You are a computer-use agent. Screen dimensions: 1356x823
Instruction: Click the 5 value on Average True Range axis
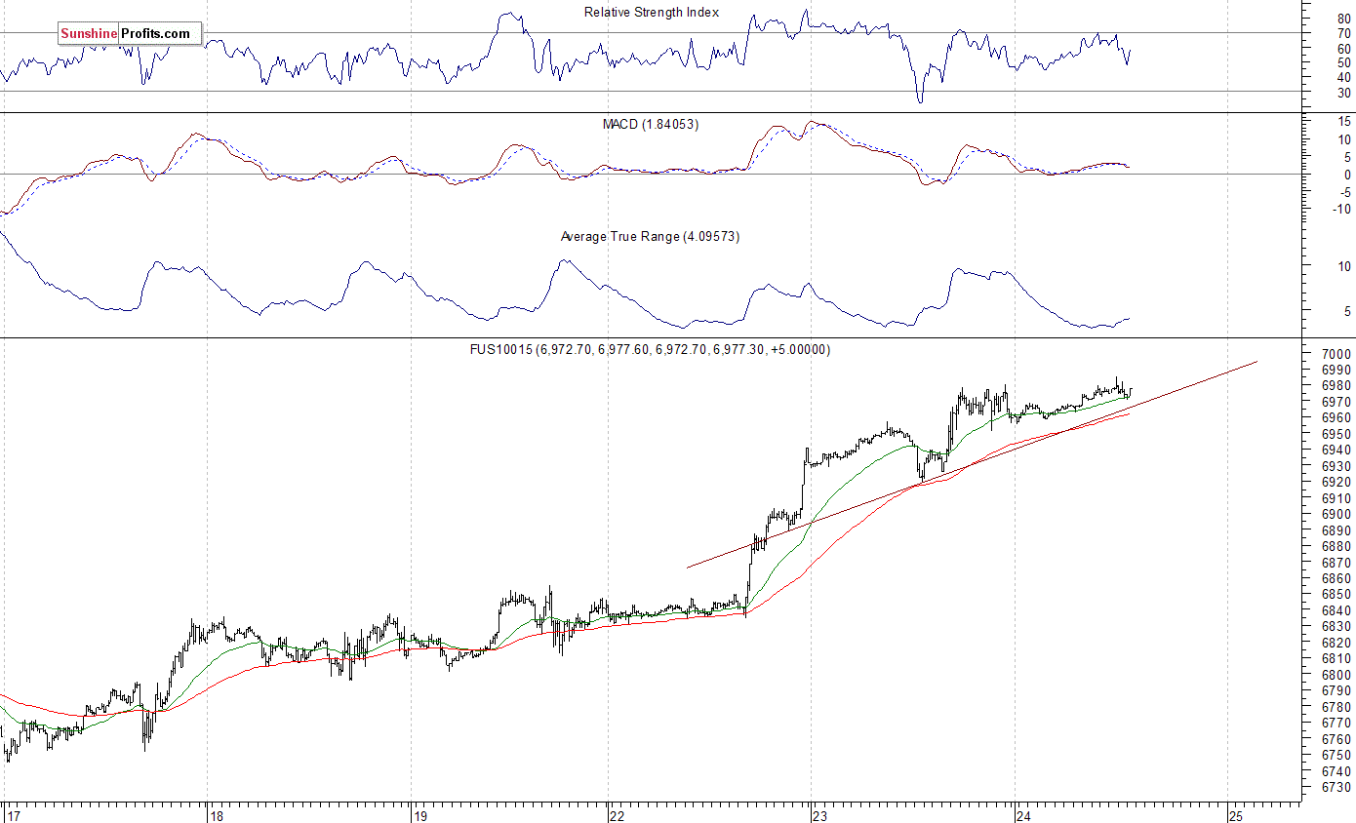click(1348, 312)
